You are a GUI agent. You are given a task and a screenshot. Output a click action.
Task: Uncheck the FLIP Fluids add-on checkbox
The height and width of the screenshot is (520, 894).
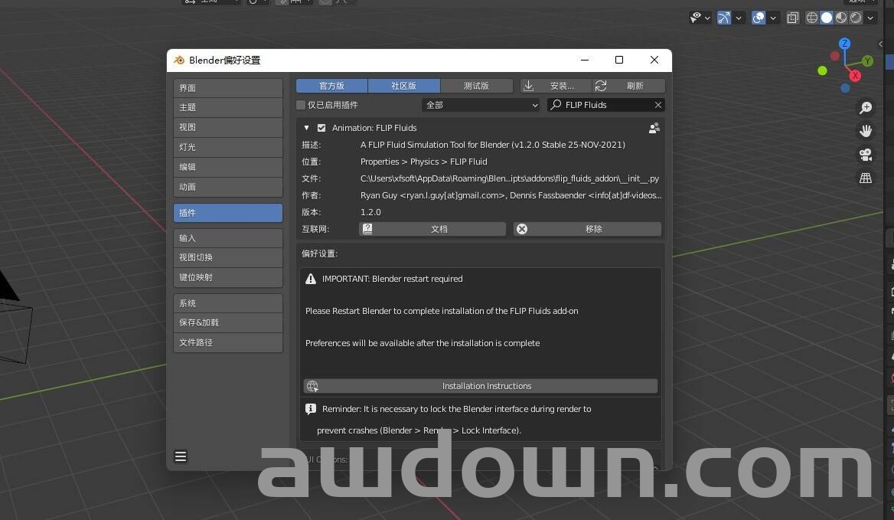321,128
